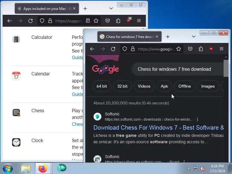Click the Chess app icon

pyautogui.click(x=16, y=113)
